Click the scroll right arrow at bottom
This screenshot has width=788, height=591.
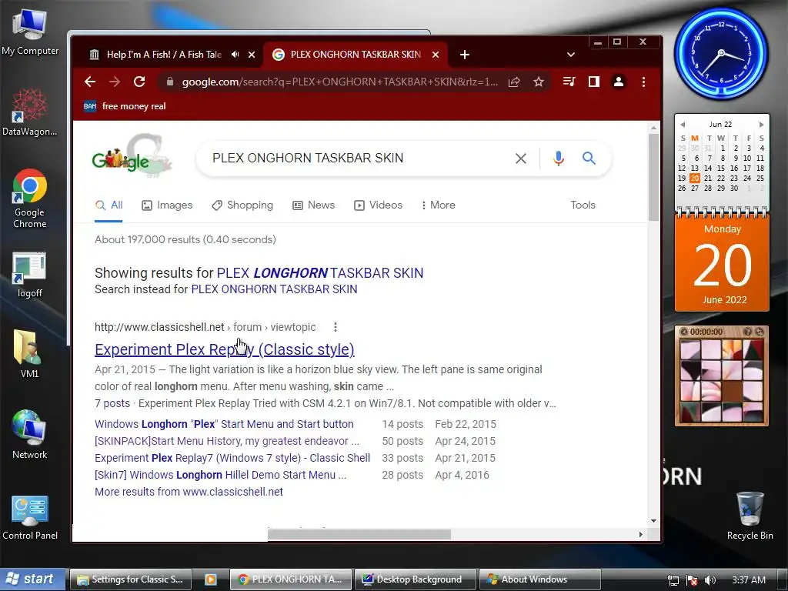[641, 534]
